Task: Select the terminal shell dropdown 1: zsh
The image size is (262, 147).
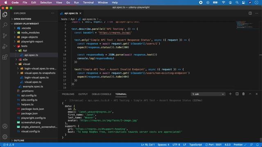Action: 208,94
